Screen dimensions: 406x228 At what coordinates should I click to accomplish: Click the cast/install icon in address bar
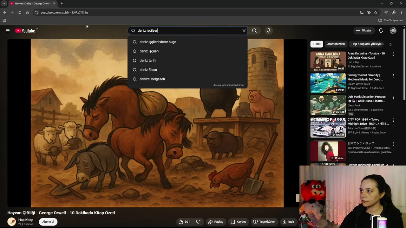362,12
